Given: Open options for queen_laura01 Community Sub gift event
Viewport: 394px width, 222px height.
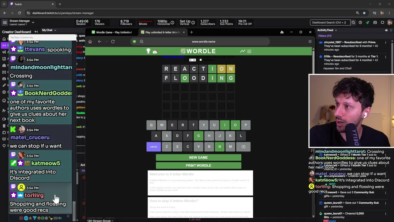Looking at the screenshot, I should point(385,203).
